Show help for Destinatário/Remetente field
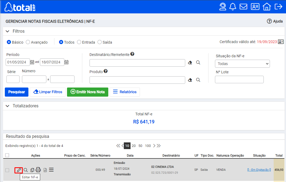Viewport: 286px width, 182px height. (132, 54)
